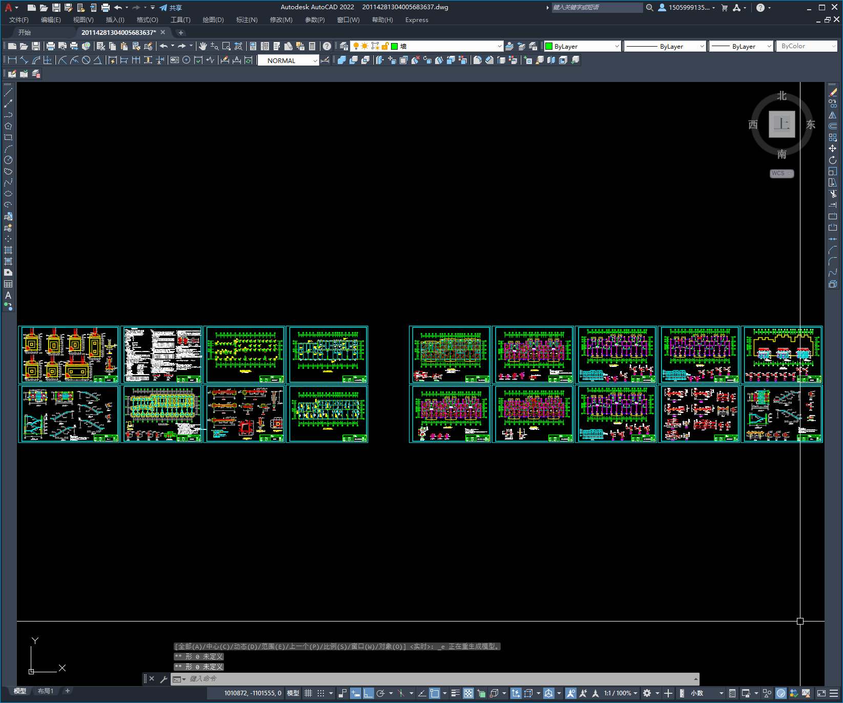Toggle lineweight display in status bar
The height and width of the screenshot is (703, 843).
coord(455,693)
